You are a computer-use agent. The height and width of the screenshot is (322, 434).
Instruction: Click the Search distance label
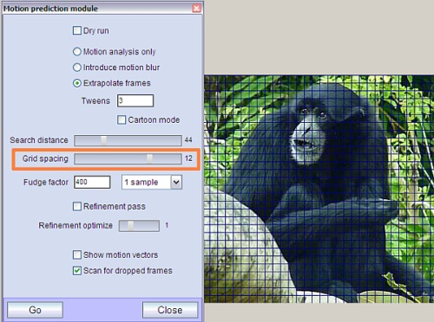[x=39, y=140]
